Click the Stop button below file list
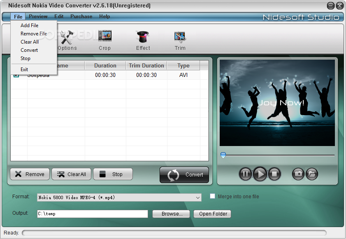 [113, 174]
